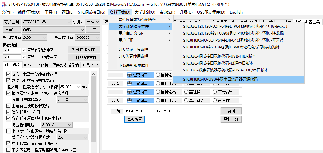Open the 编程/下载(O) menu
The height and width of the screenshot is (153, 323).
point(29,12)
